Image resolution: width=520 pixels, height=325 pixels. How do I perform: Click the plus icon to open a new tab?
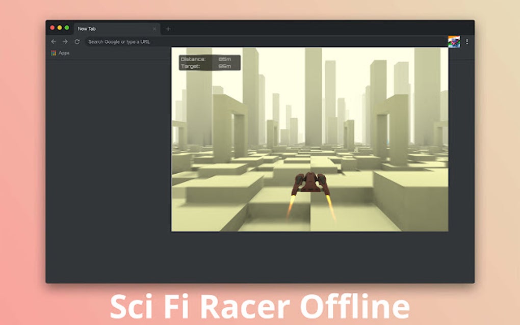pyautogui.click(x=168, y=29)
